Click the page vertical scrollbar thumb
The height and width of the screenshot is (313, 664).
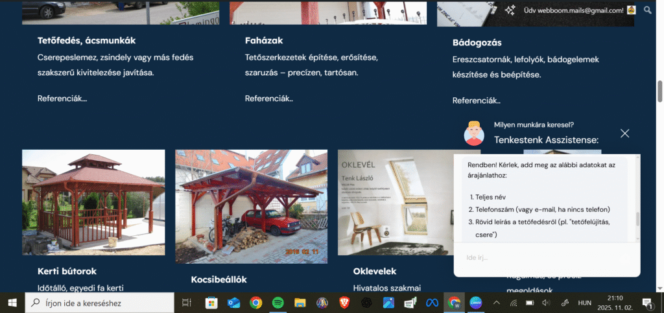[659, 91]
